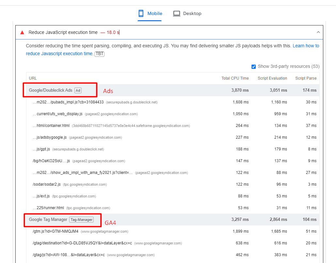Image resolution: width=336 pixels, height=263 pixels.
Task: Click the Total CPU Time column header
Action: point(235,78)
